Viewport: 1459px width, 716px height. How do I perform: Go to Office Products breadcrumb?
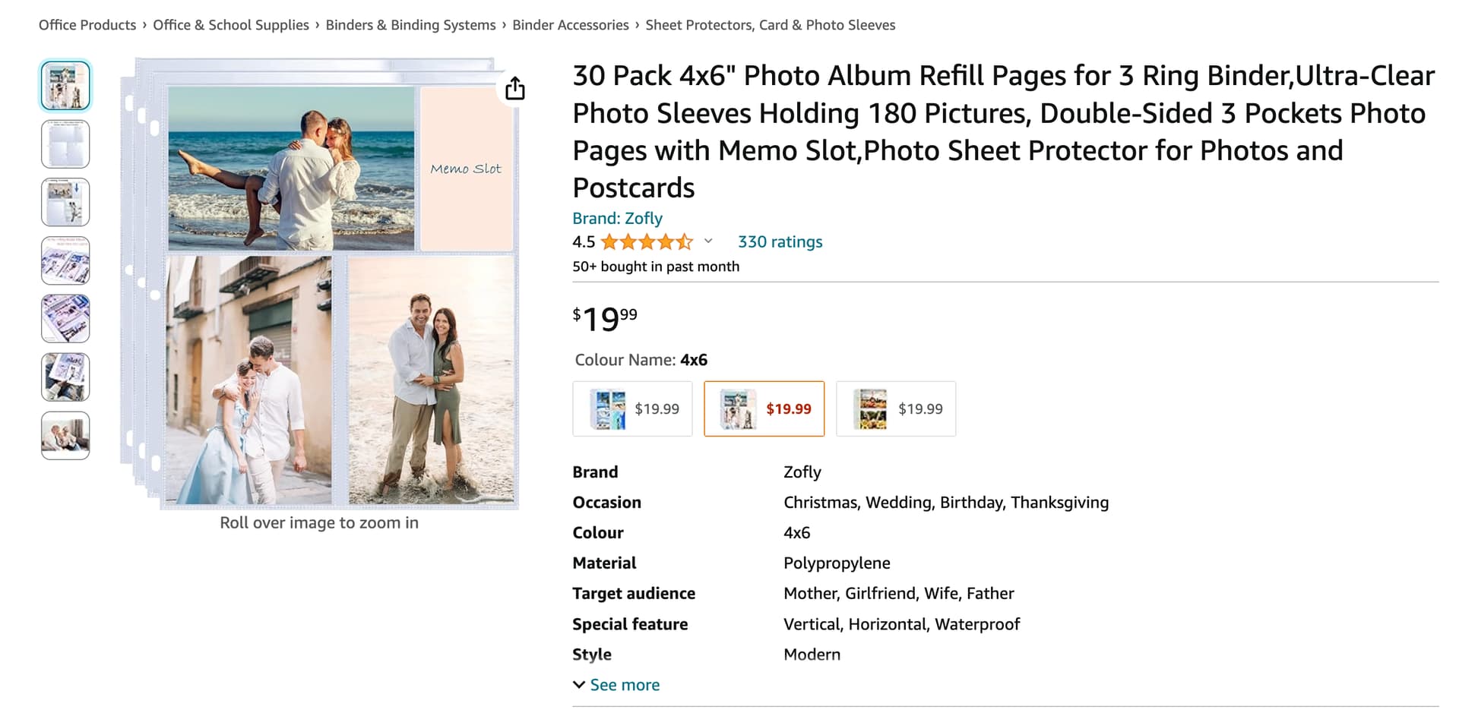click(x=87, y=25)
